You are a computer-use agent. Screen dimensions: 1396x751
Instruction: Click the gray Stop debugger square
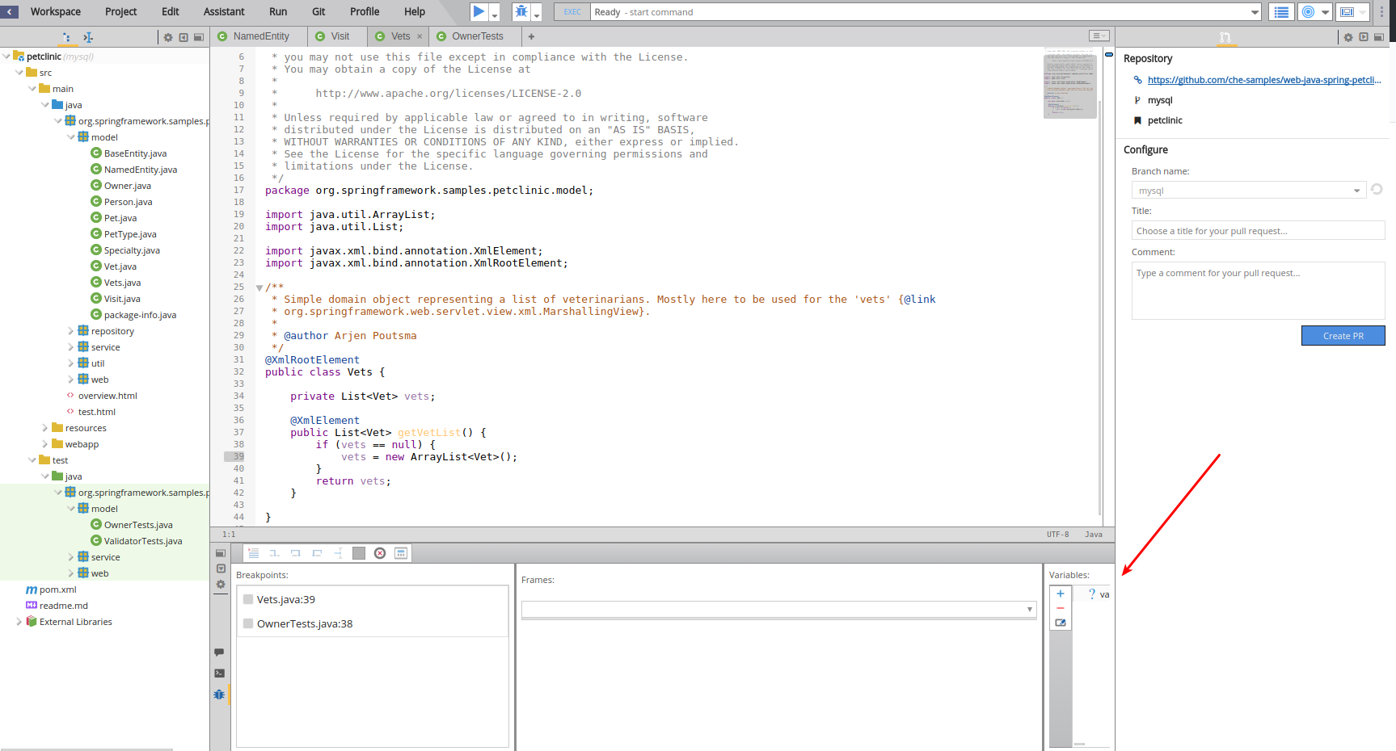(359, 553)
